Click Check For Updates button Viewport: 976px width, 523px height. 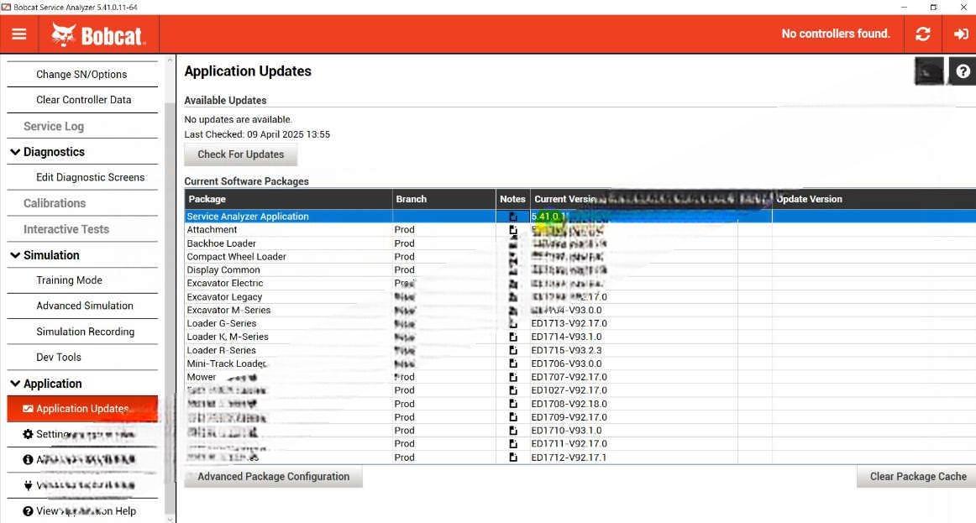240,154
